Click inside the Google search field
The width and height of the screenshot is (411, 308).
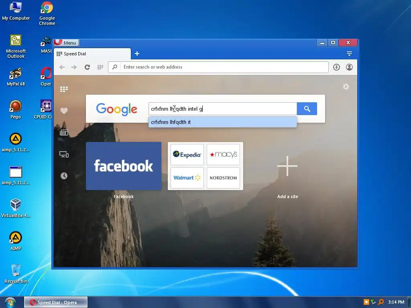point(222,109)
